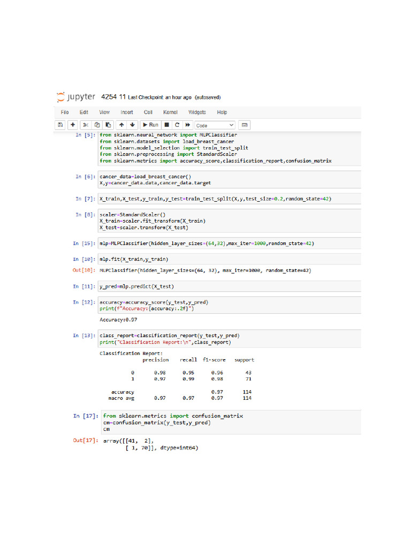Image resolution: width=411 pixels, height=548 pixels.
Task: Open the File menu
Action: pyautogui.click(x=65, y=112)
